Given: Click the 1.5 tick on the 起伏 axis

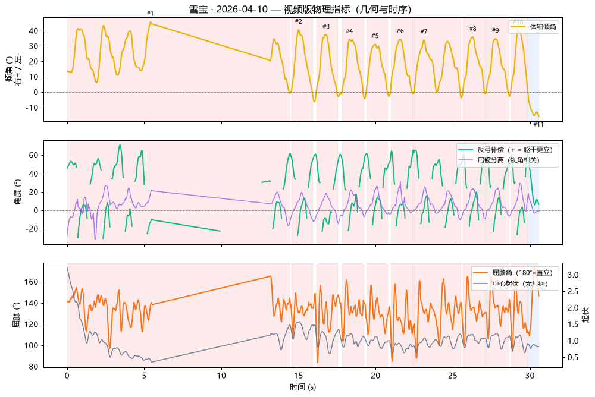Looking at the screenshot, I should 573,324.
